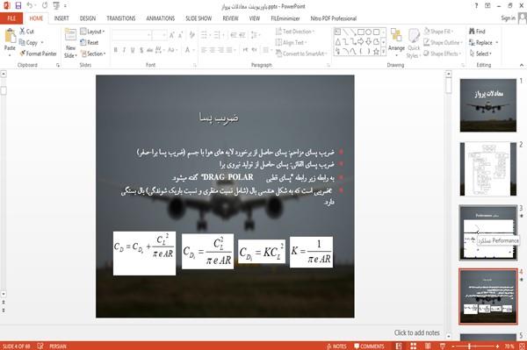Open the Layout dropdown
This screenshot has height=350, width=527.
point(92,32)
